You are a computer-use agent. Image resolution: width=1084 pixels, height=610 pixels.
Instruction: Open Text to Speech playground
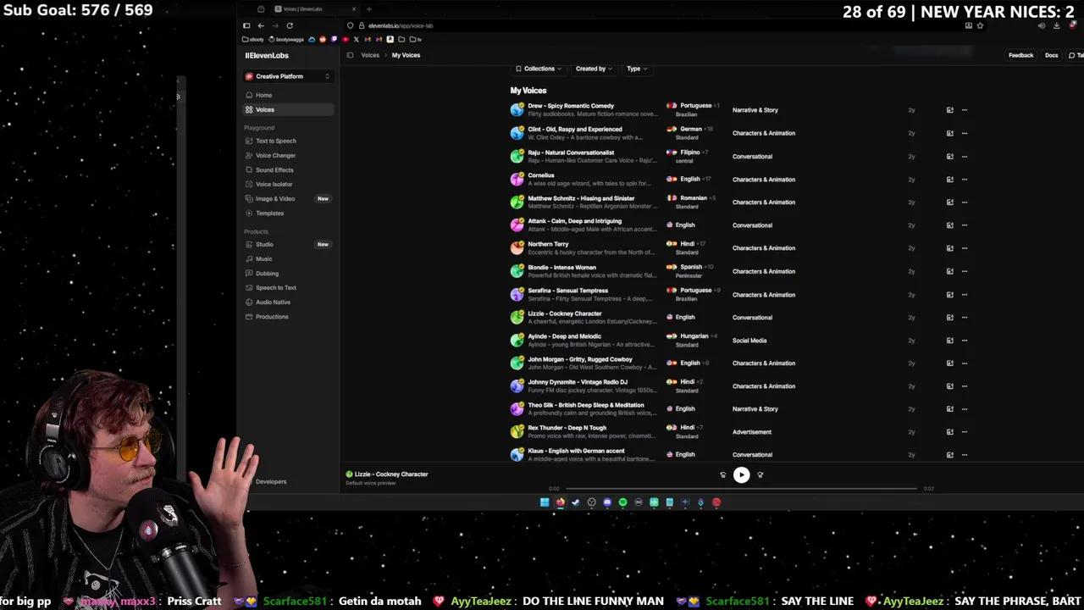(287, 141)
